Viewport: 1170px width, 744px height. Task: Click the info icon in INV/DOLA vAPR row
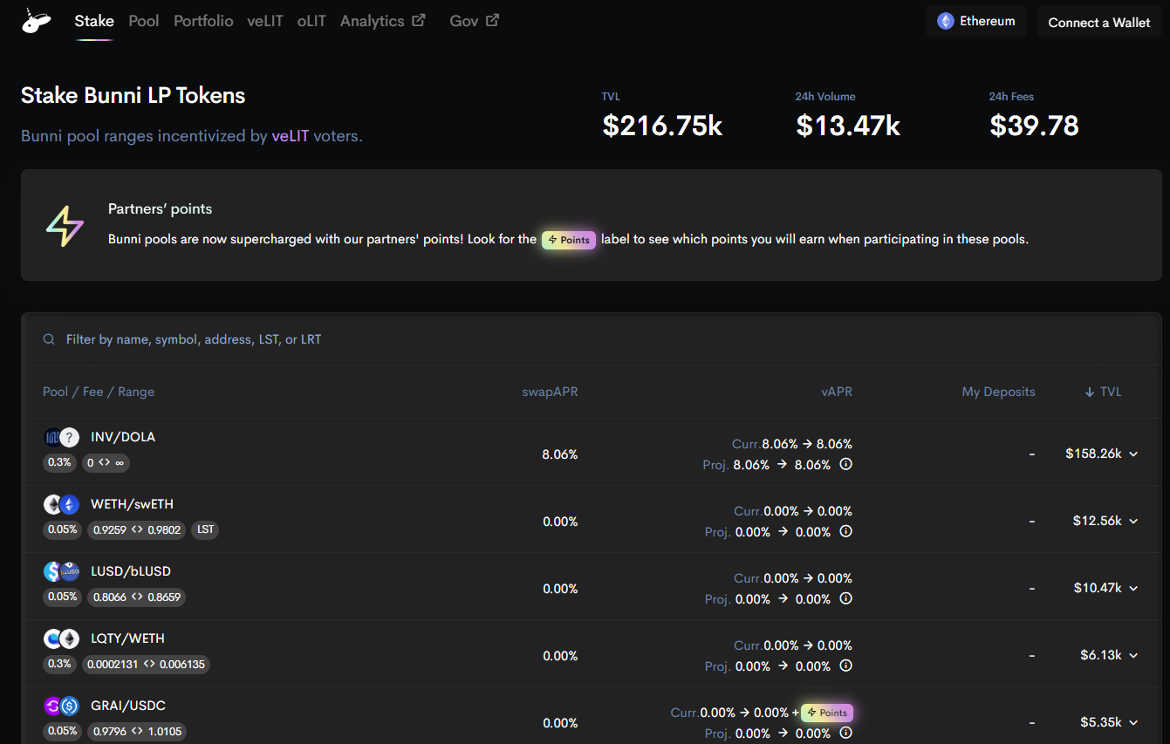click(x=845, y=465)
